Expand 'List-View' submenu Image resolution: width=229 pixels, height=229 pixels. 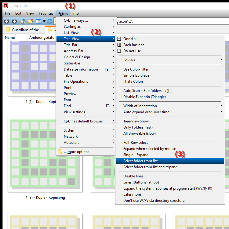click(86, 33)
